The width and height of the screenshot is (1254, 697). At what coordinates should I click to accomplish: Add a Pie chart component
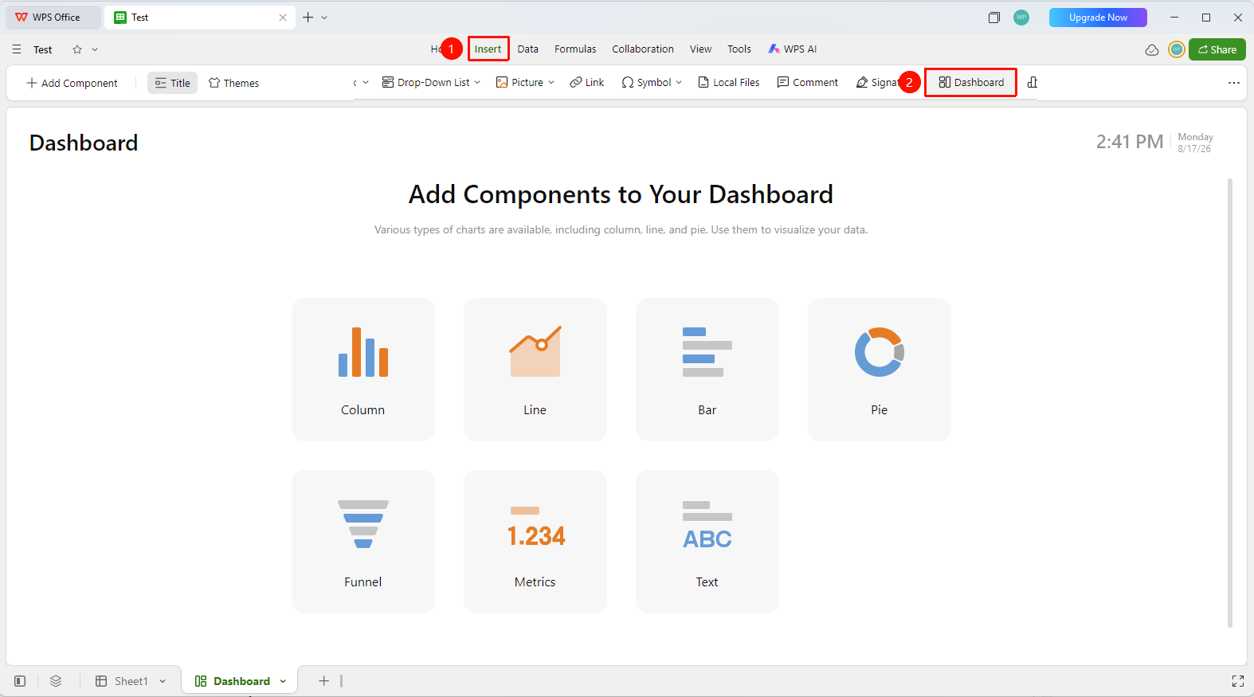coord(880,370)
